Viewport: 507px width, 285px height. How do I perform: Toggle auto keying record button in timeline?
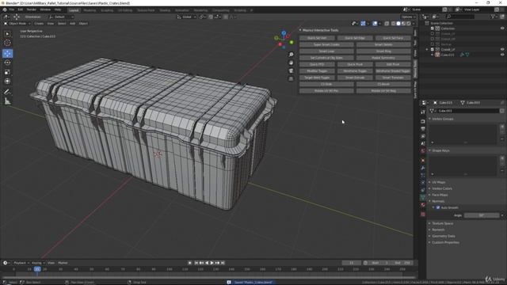coord(190,263)
